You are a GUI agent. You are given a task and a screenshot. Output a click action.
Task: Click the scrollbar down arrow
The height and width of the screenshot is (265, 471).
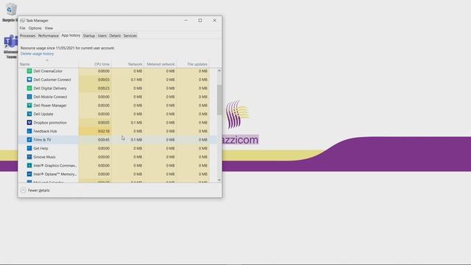coord(219,180)
